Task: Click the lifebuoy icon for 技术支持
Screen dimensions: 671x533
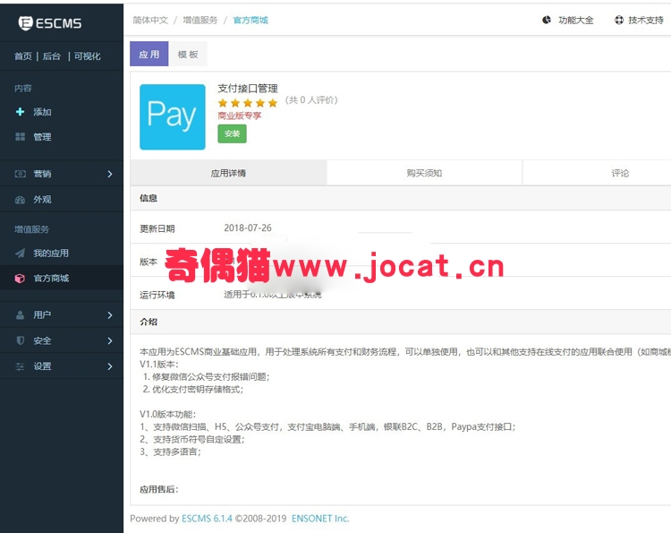Action: point(619,20)
